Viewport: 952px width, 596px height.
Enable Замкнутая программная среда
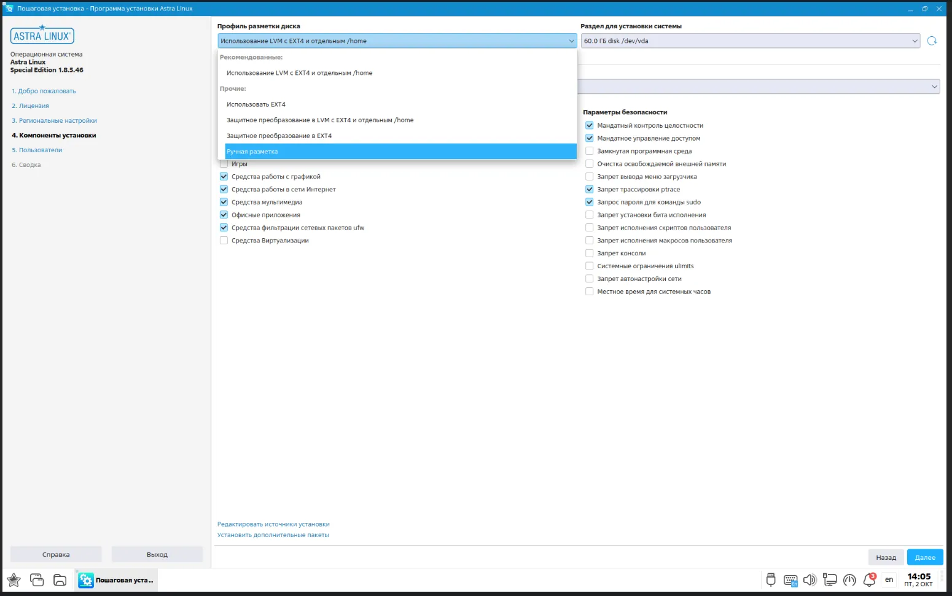(590, 151)
